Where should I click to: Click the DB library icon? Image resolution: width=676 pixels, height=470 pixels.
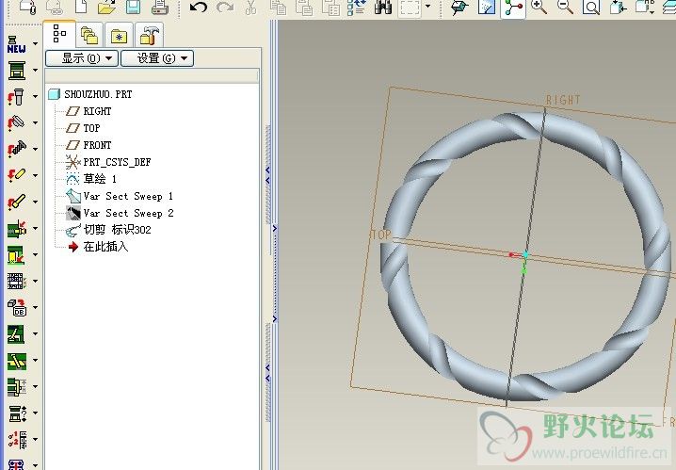pyautogui.click(x=17, y=307)
